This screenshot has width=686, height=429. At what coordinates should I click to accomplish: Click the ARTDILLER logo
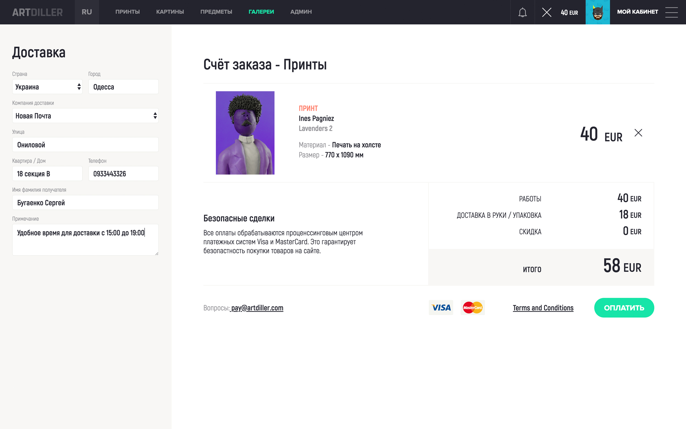tap(37, 12)
